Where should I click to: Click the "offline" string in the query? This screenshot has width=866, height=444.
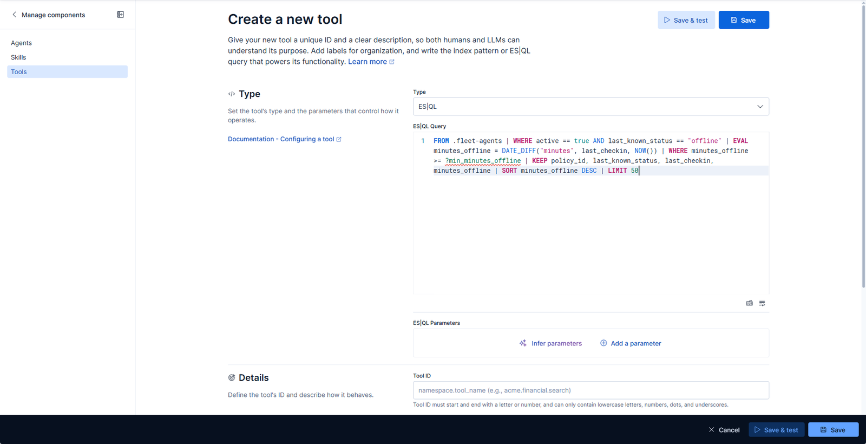[705, 141]
